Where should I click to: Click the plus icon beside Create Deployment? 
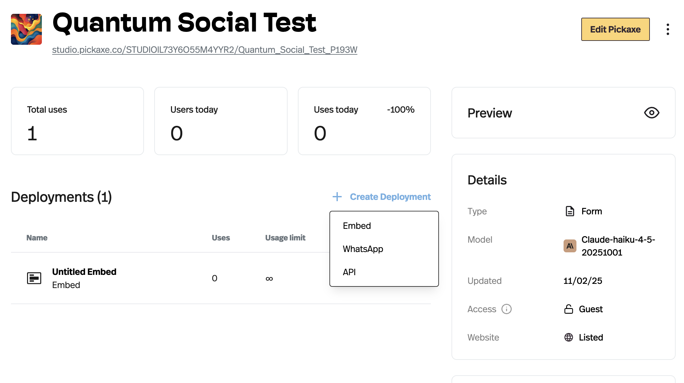tap(337, 197)
